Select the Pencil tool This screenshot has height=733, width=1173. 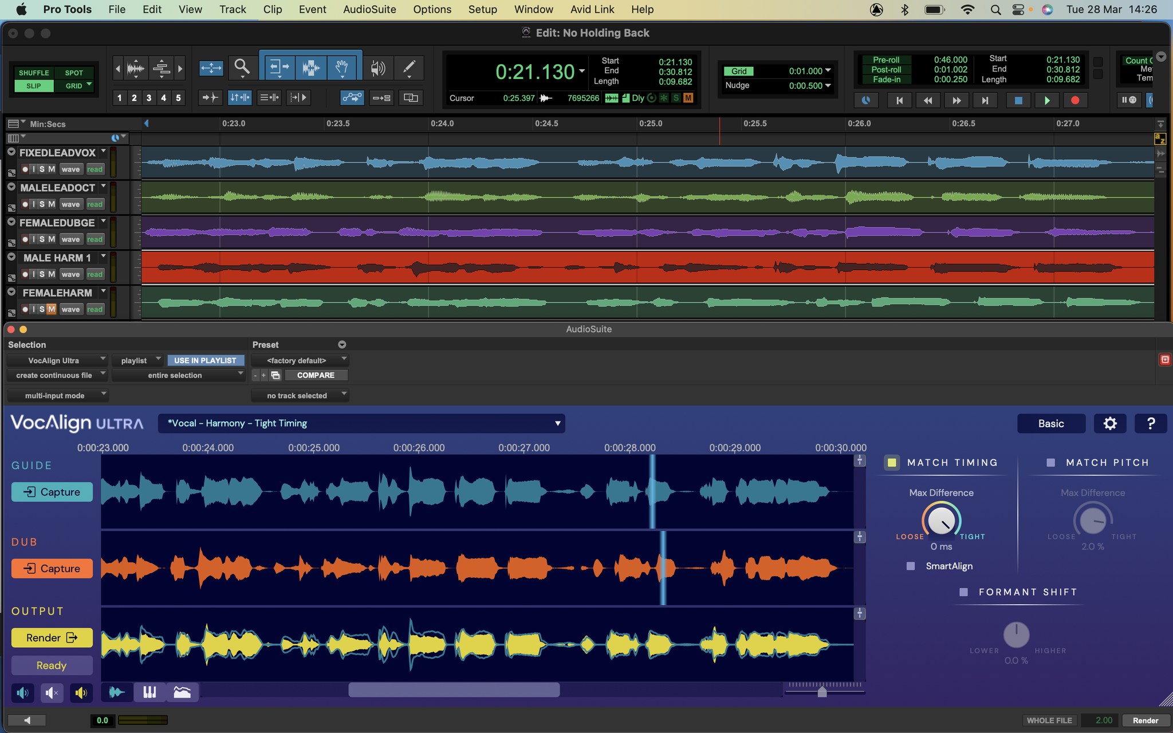coord(409,68)
